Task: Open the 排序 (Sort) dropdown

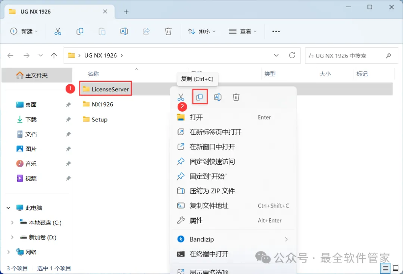Action: [x=202, y=31]
